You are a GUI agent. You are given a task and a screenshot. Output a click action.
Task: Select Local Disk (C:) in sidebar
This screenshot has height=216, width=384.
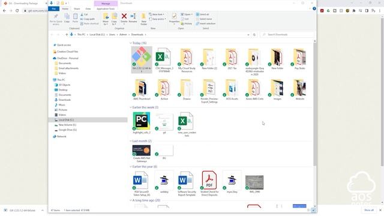pyautogui.click(x=88, y=120)
